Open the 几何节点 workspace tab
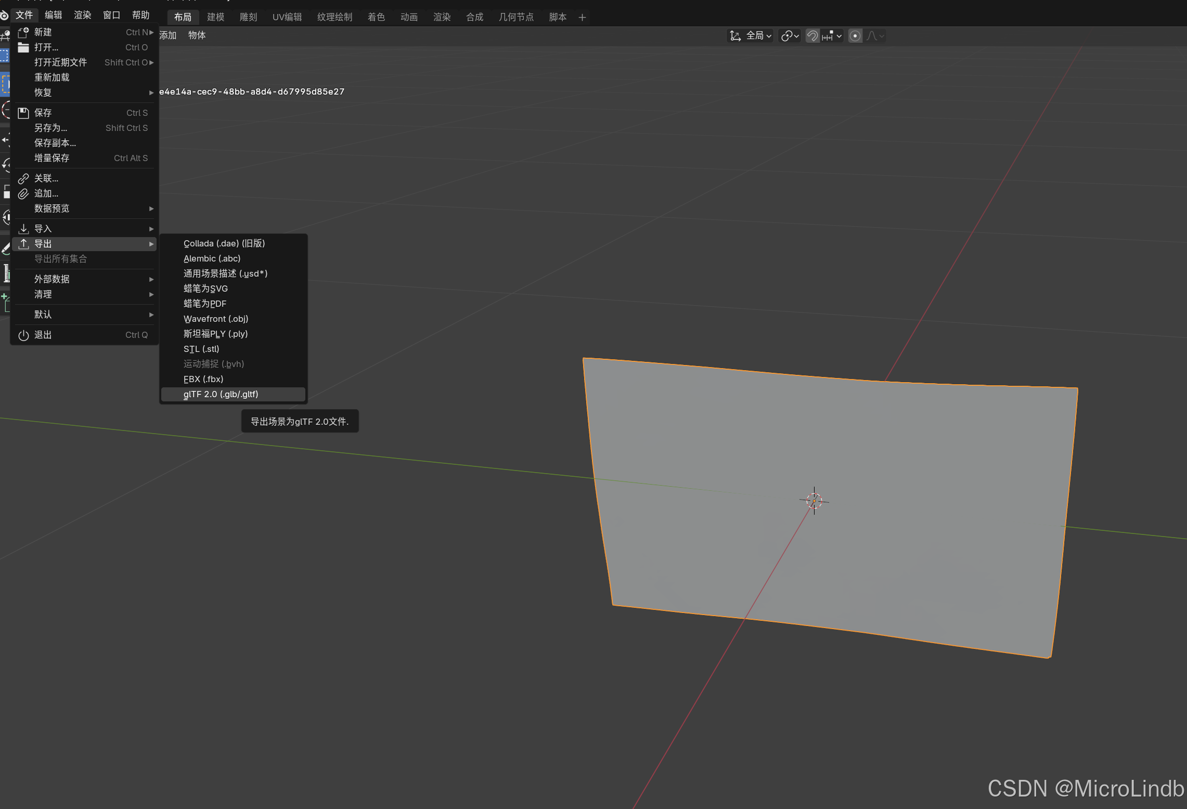 [516, 17]
